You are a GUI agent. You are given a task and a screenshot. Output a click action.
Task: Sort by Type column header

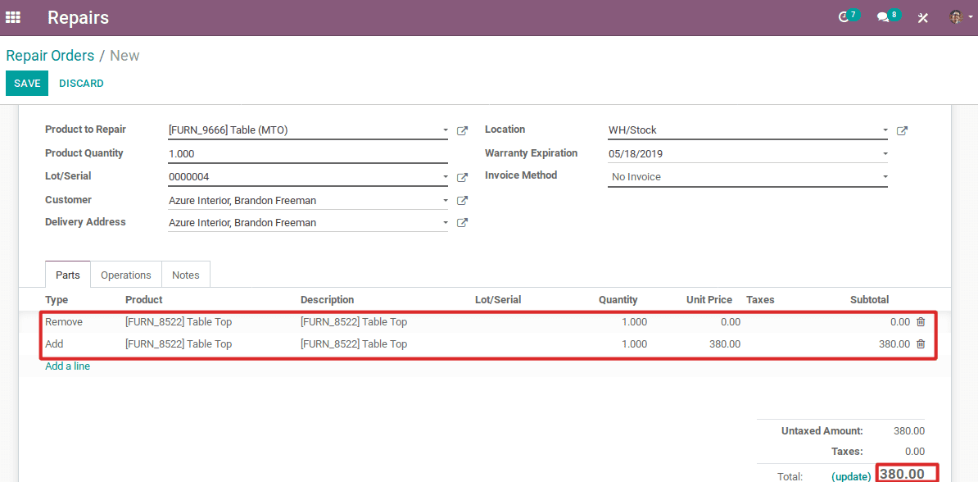(57, 300)
